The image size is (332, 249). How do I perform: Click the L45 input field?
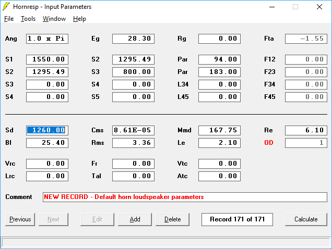click(x=219, y=97)
